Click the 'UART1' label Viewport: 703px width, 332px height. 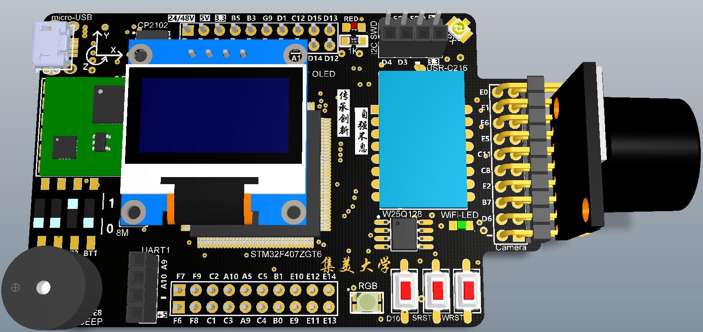click(x=156, y=251)
